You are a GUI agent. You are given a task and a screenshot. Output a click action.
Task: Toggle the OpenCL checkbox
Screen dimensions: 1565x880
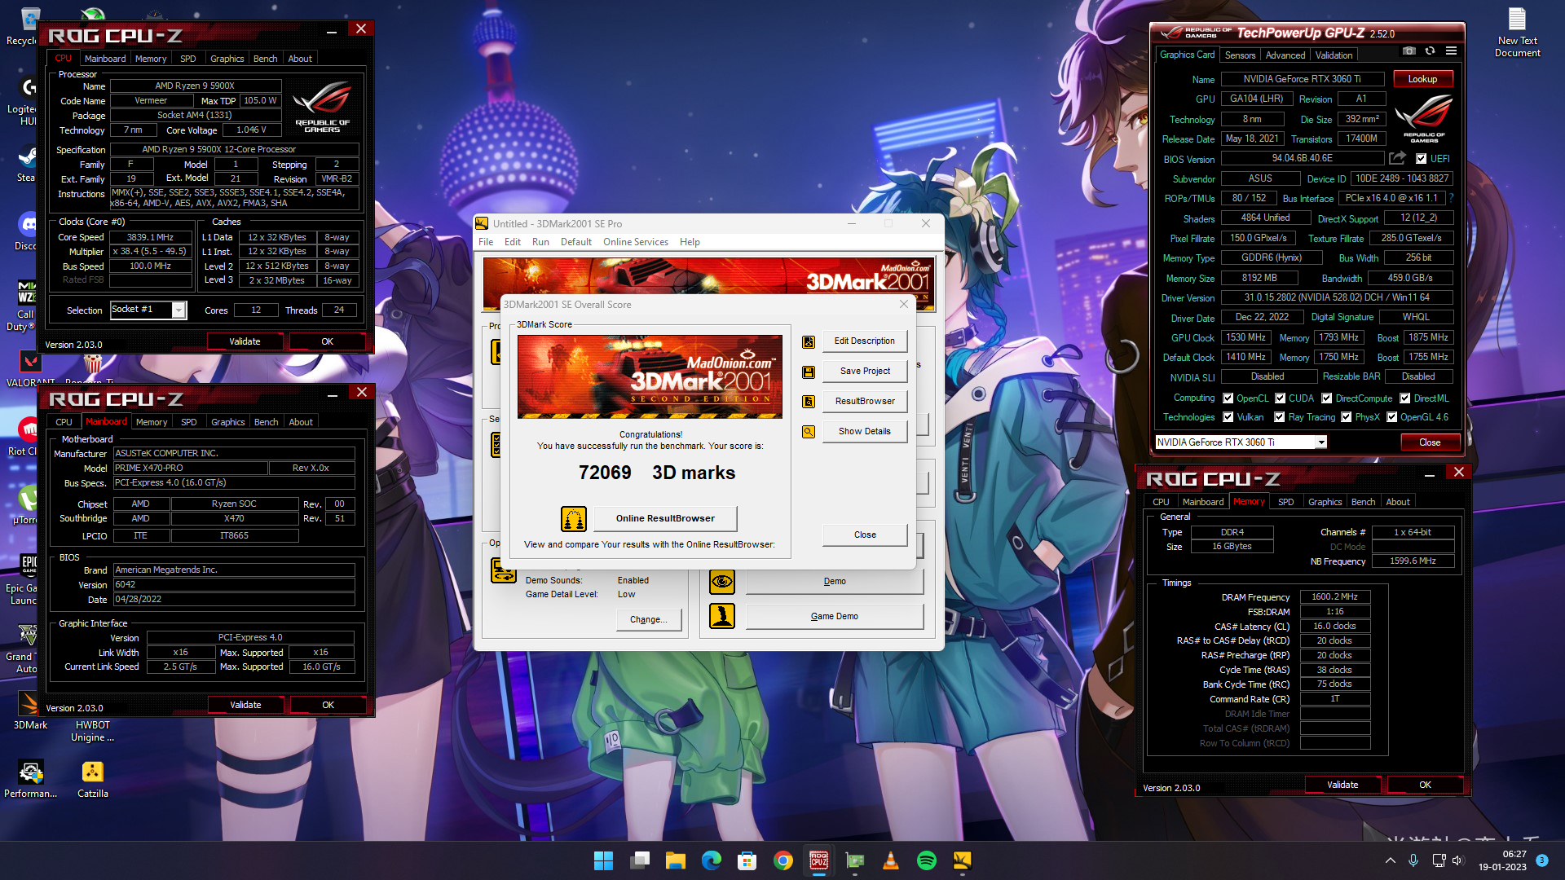(x=1228, y=398)
